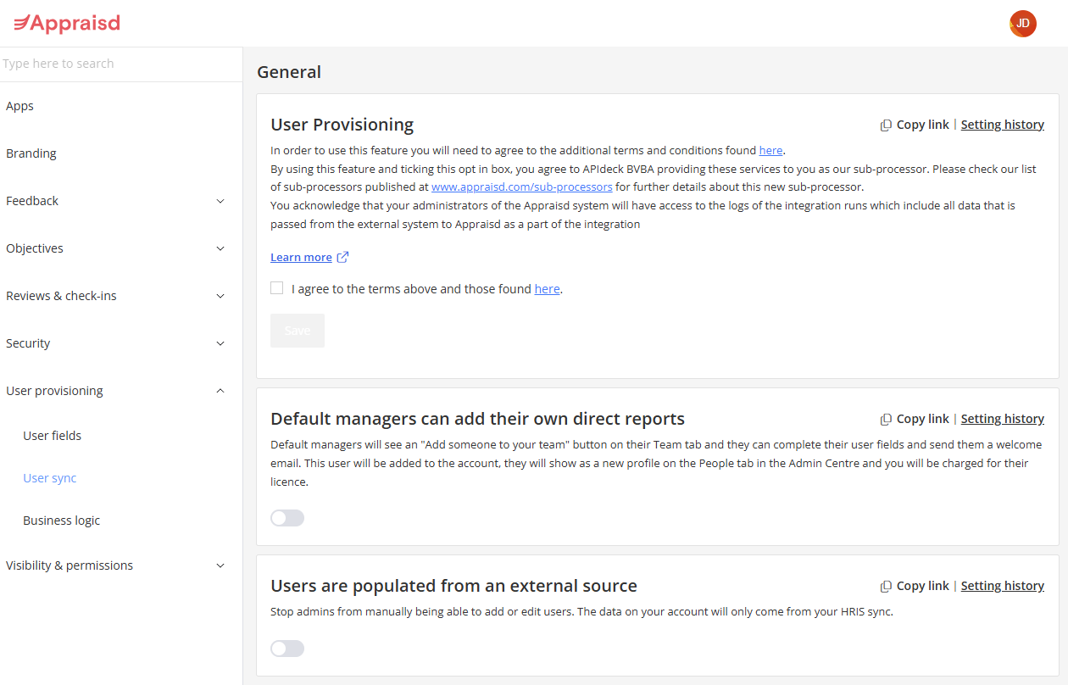Click copy link icon for User Provisioning
This screenshot has width=1068, height=685.
[886, 125]
